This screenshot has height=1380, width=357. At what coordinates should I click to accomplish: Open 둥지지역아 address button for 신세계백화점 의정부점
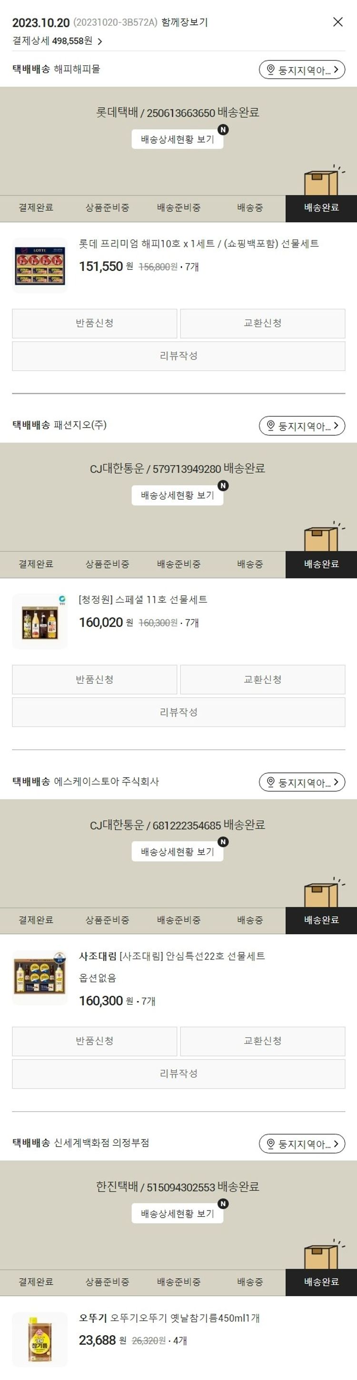[302, 1144]
